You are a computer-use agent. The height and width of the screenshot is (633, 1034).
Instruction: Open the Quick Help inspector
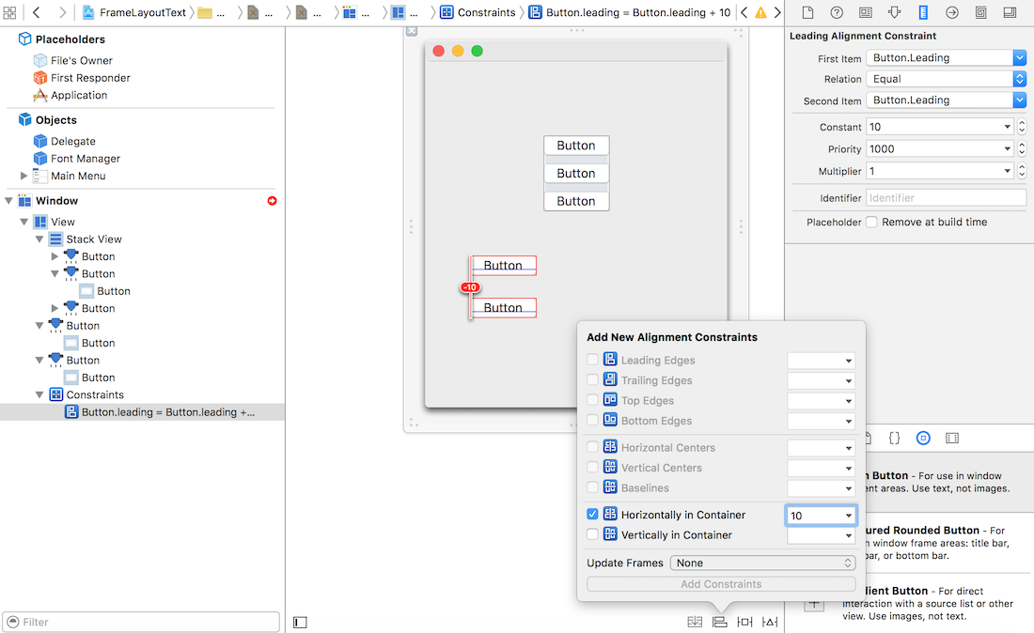point(837,12)
